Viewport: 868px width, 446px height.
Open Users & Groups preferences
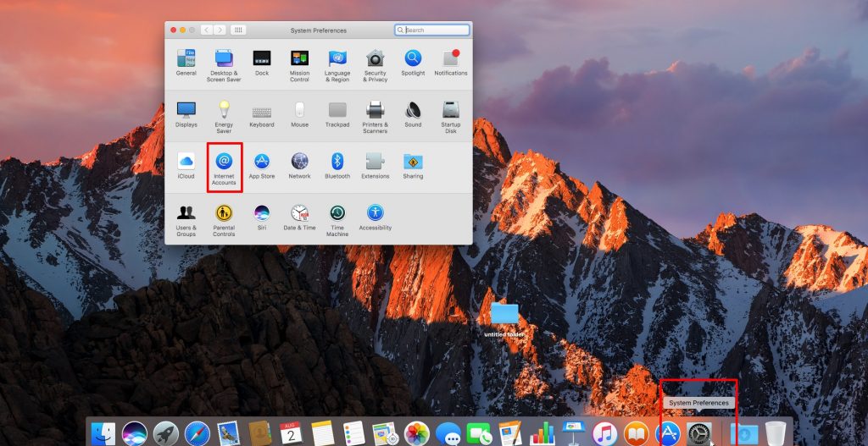(186, 221)
